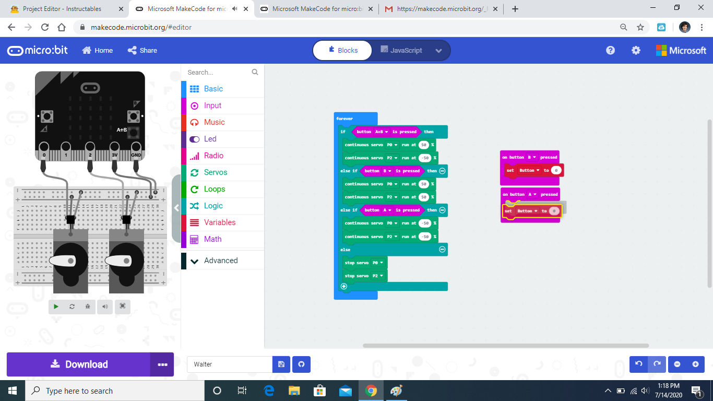Screen dimensions: 713x401
Task: Mute the simulator audio
Action: (x=105, y=306)
